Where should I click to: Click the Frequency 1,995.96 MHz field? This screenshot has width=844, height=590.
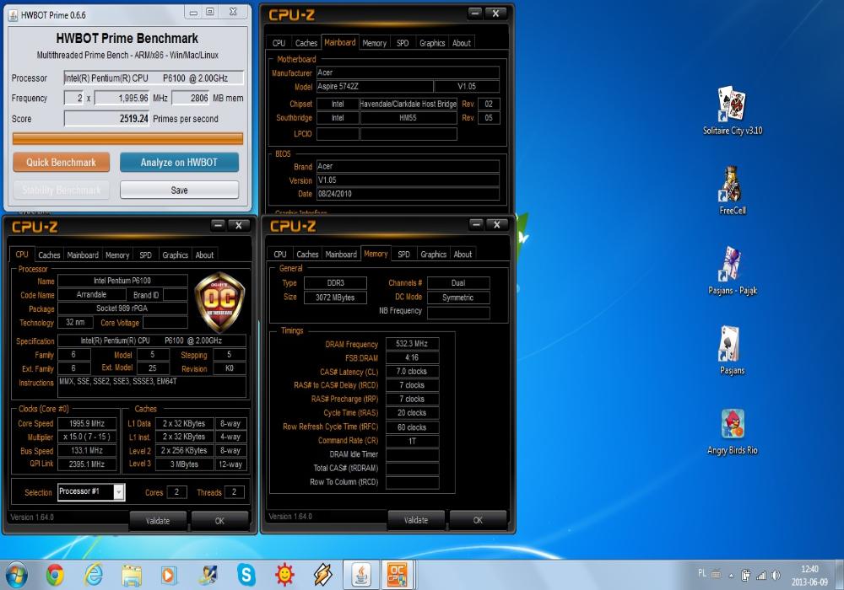coord(122,99)
